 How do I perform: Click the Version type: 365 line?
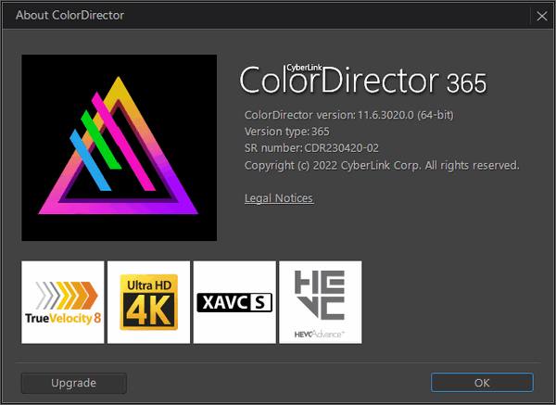281,132
